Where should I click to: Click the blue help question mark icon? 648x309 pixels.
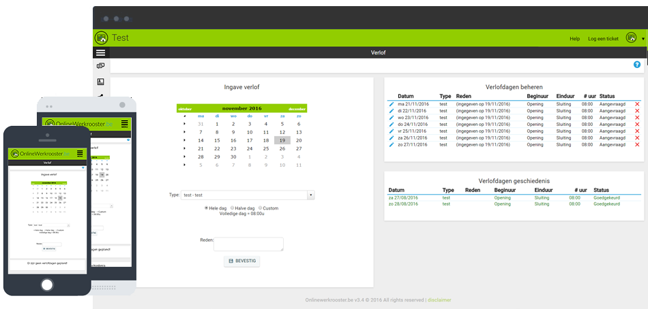[x=637, y=65]
